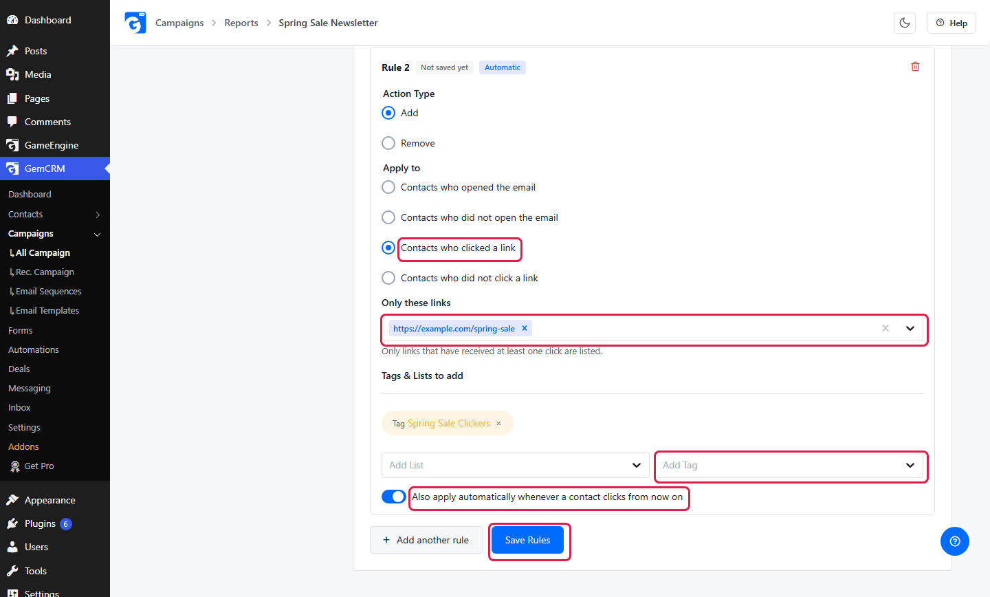Click the GemCRM logo in header
Image resolution: width=990 pixels, height=597 pixels.
pos(135,23)
